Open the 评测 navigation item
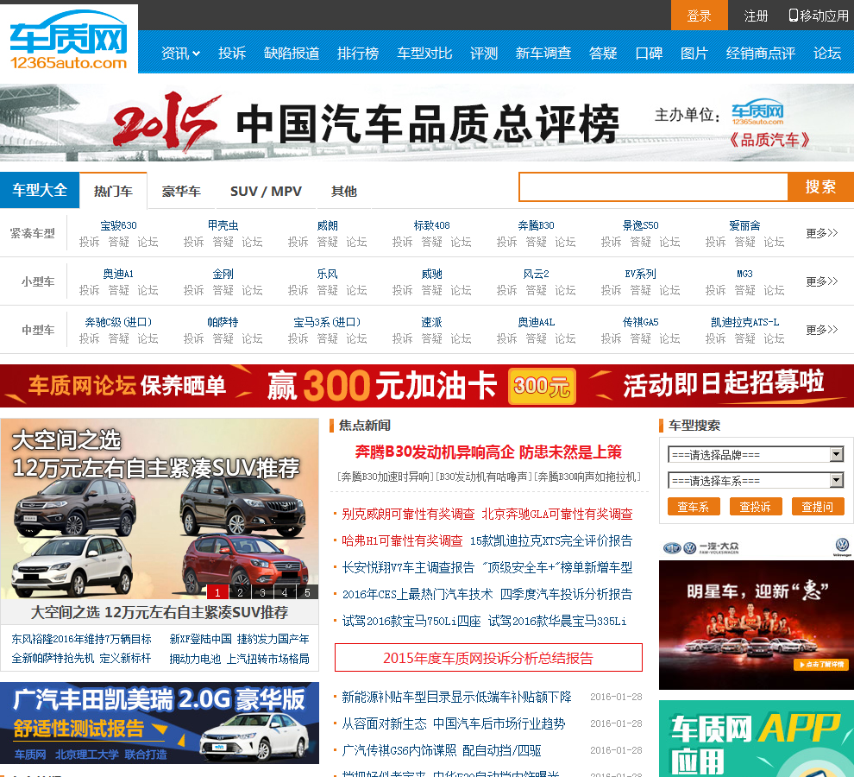The image size is (854, 777). coord(484,53)
